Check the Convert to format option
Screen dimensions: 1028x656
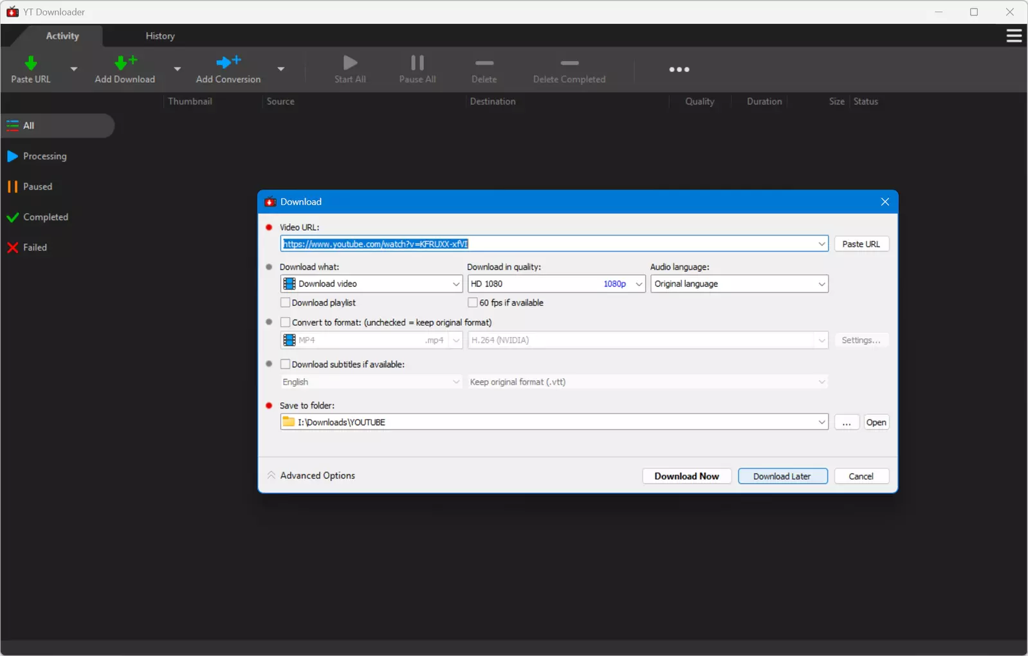coord(285,323)
